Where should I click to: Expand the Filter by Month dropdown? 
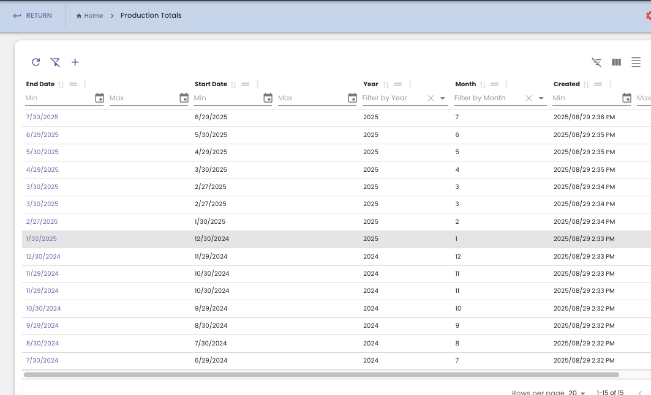coord(541,98)
